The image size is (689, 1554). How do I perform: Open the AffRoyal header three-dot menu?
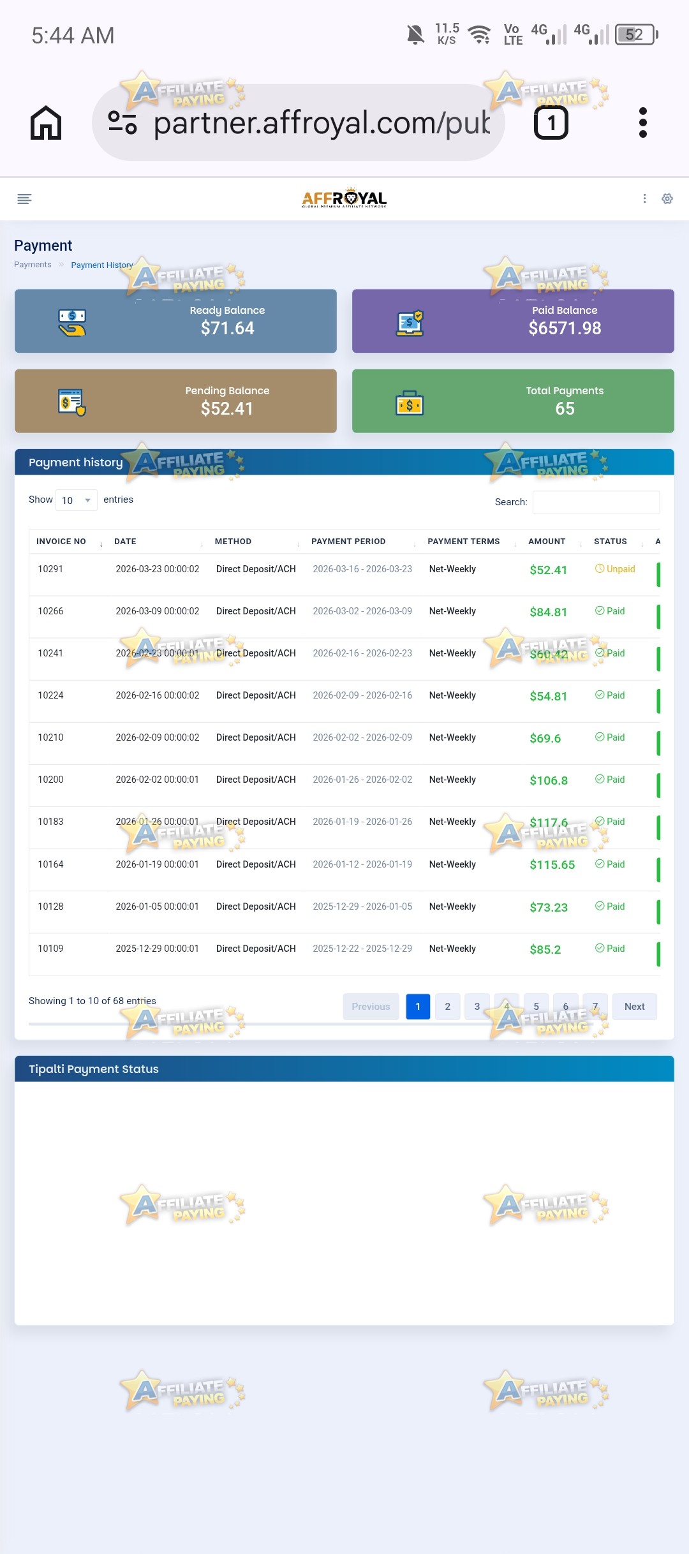point(644,198)
